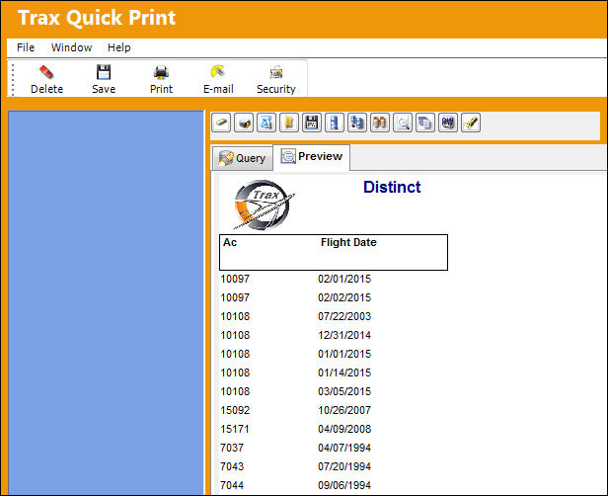Click date cell 01/14/2015
Image resolution: width=608 pixels, height=496 pixels.
pyautogui.click(x=344, y=372)
